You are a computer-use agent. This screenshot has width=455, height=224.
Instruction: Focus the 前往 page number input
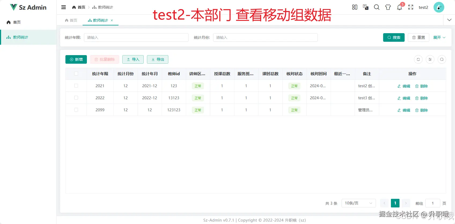click(433, 203)
